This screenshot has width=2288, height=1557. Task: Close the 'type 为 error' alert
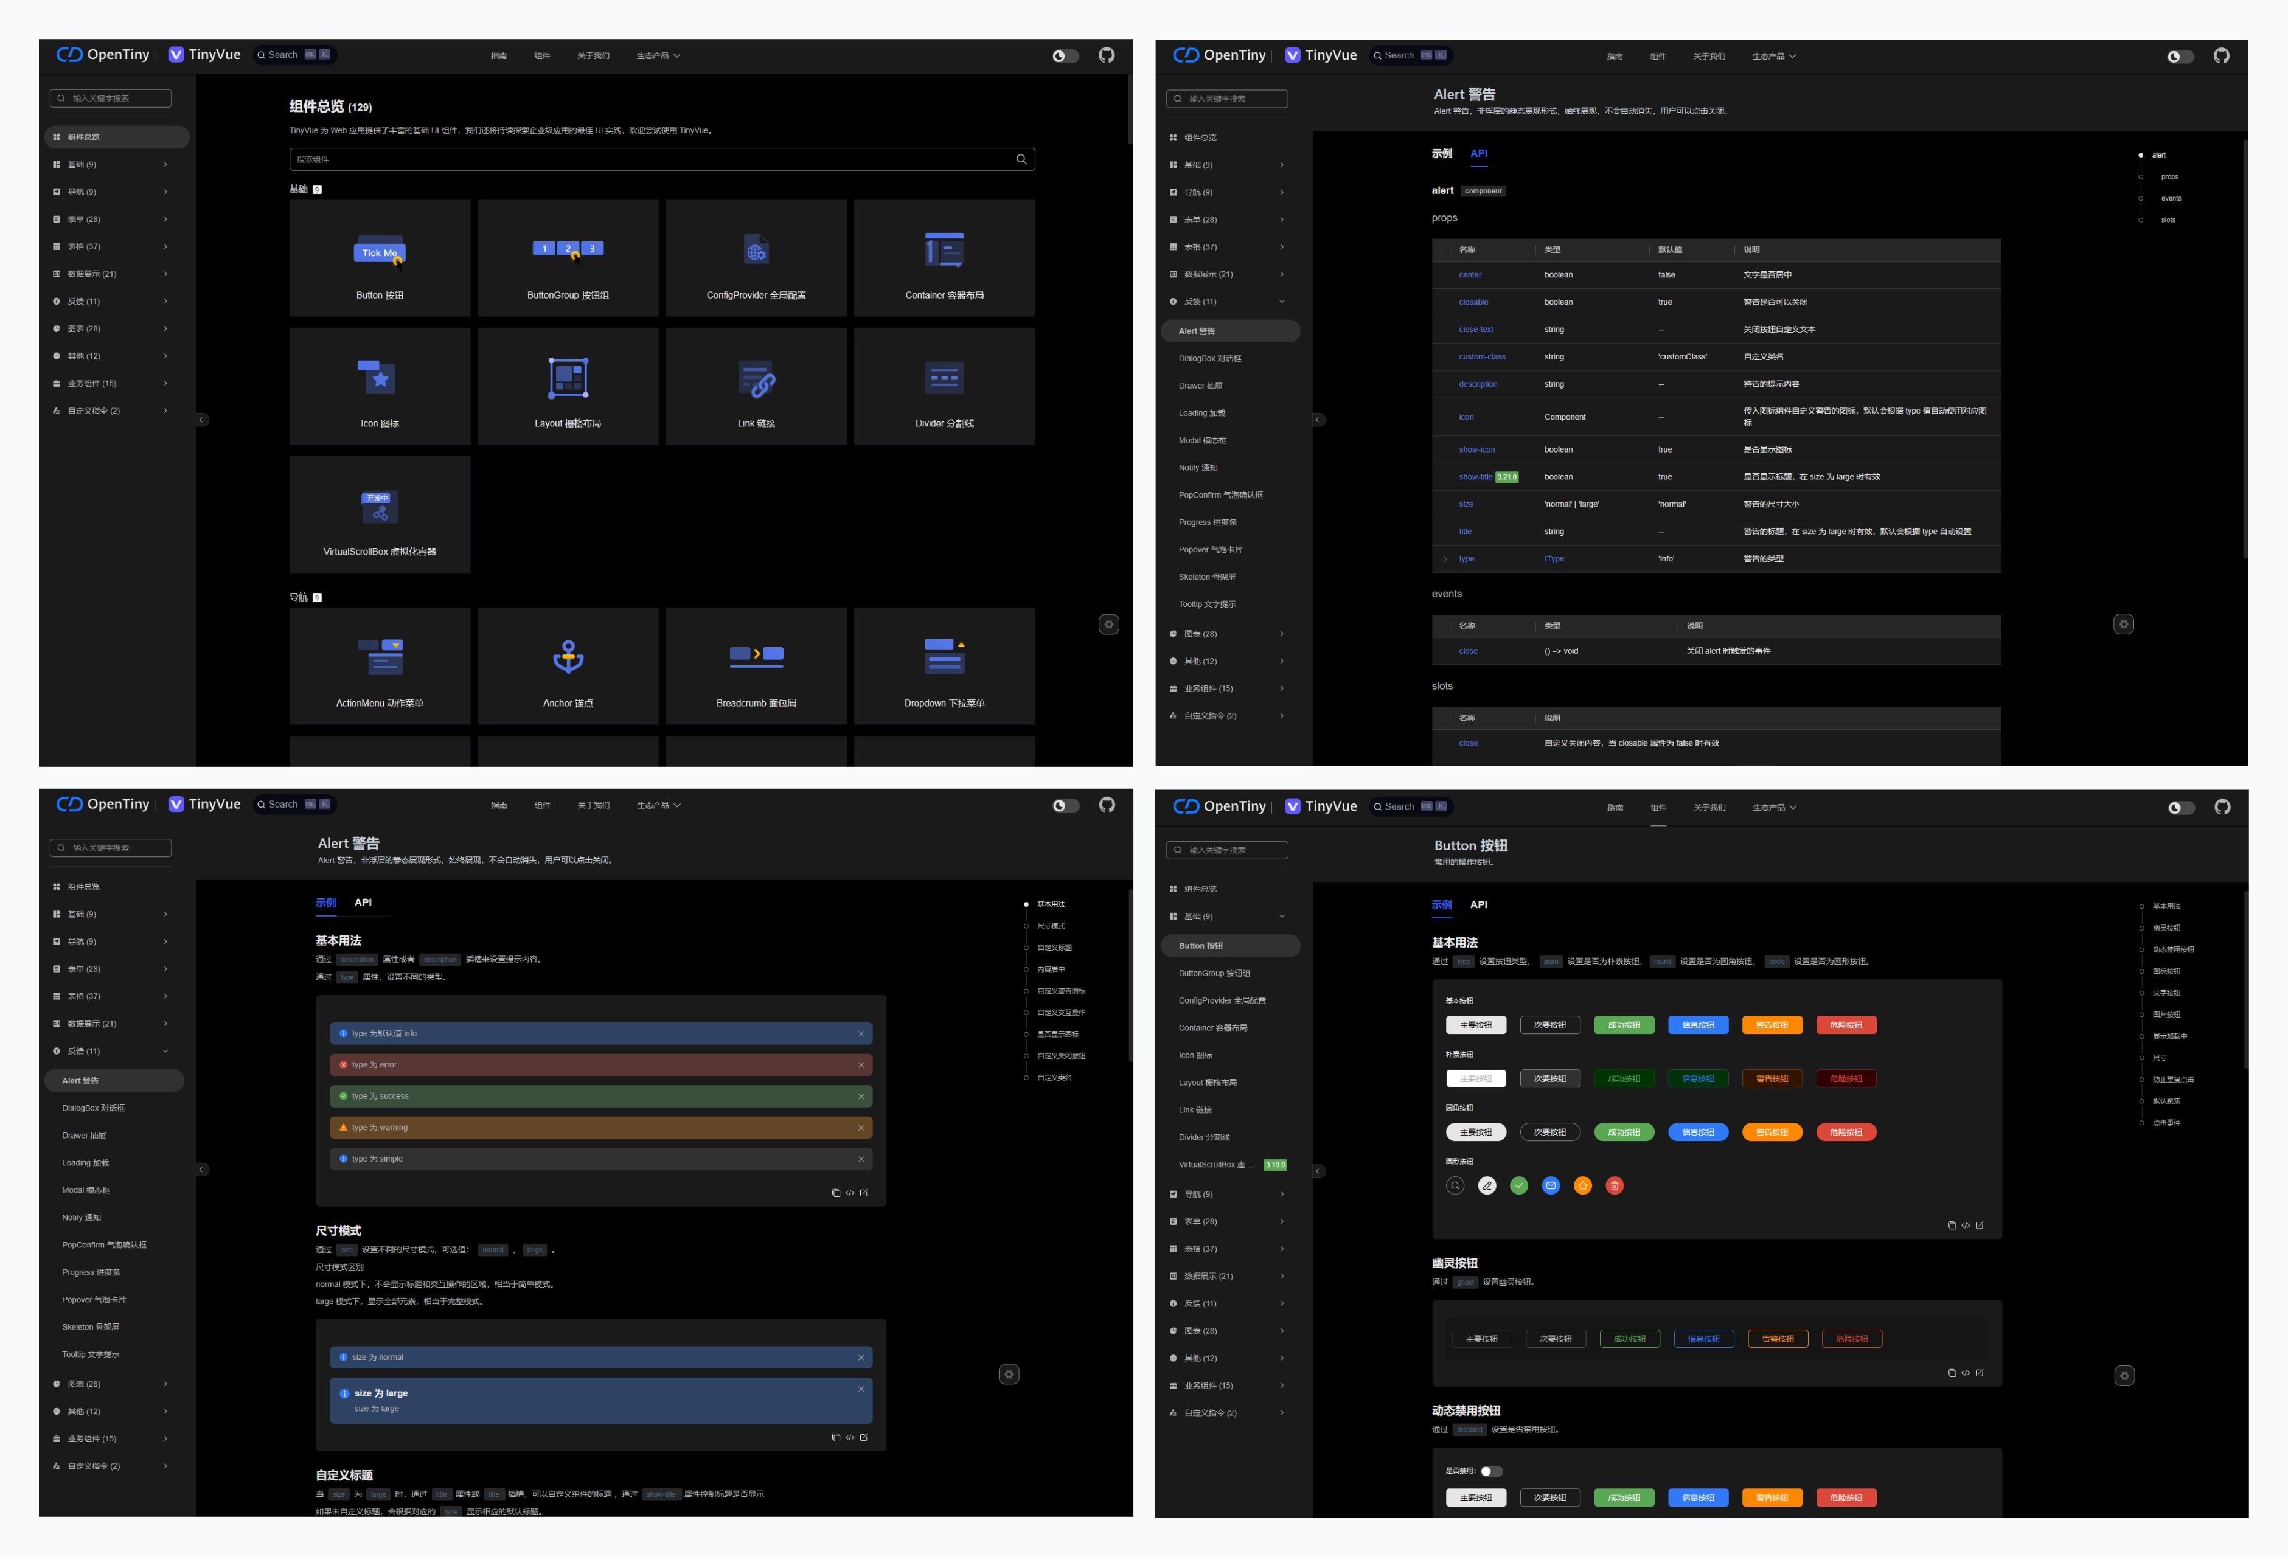click(x=860, y=1065)
